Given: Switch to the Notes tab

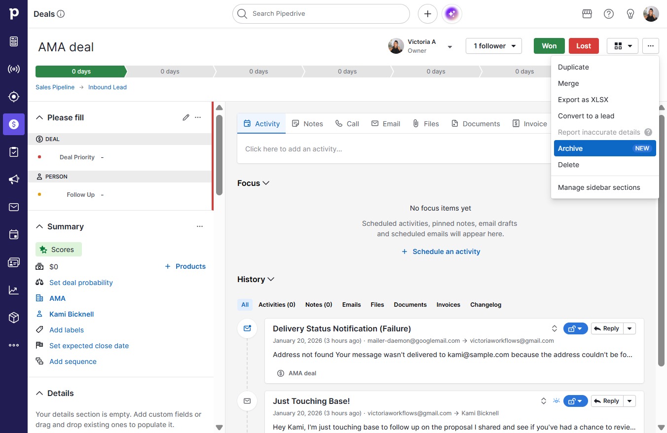Looking at the screenshot, I should coord(307,124).
